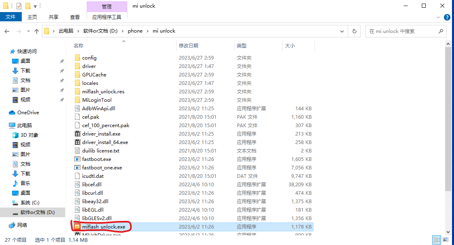The width and height of the screenshot is (454, 245).
Task: Expand the chevron after phone breadcrumb
Action: click(147, 31)
